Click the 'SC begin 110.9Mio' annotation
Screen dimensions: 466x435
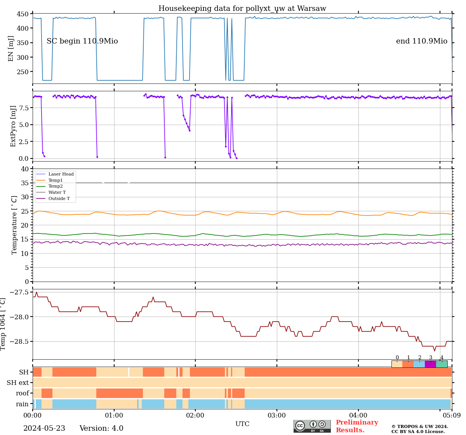click(x=82, y=41)
